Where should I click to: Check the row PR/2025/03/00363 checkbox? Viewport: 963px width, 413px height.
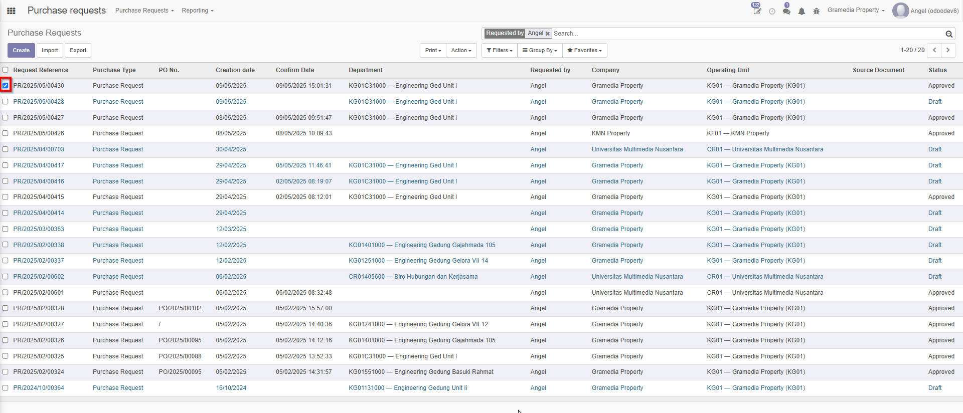(x=6, y=229)
